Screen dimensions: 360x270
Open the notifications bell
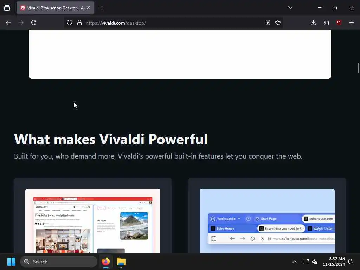tap(350, 262)
